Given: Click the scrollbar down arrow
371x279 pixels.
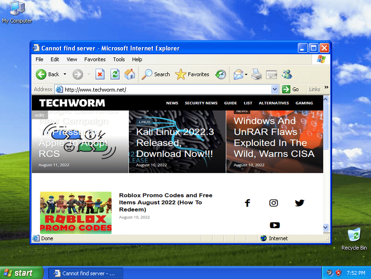Looking at the screenshot, I should coord(326,227).
